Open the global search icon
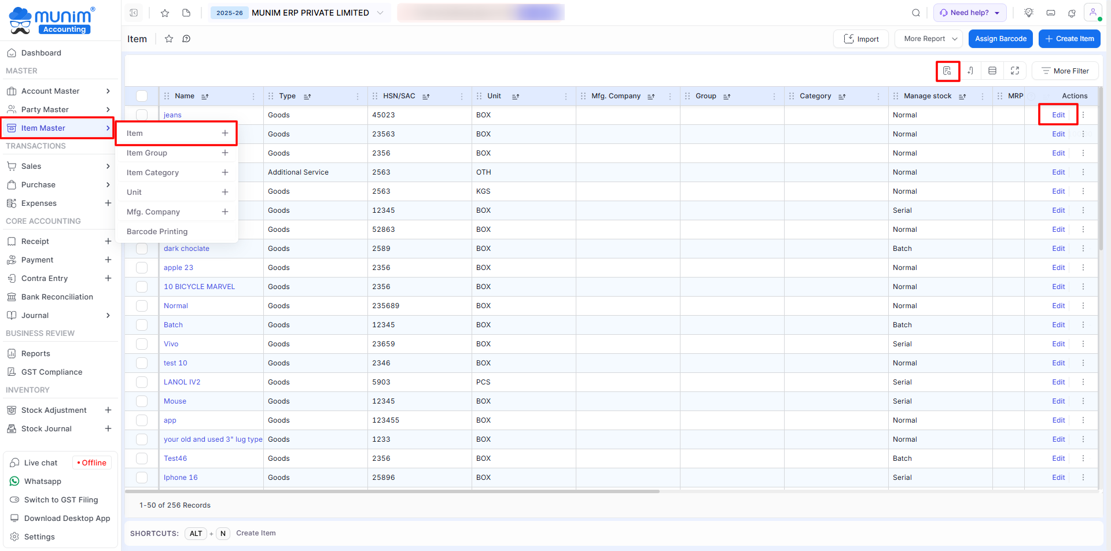Viewport: 1111px width, 551px height. 915,13
